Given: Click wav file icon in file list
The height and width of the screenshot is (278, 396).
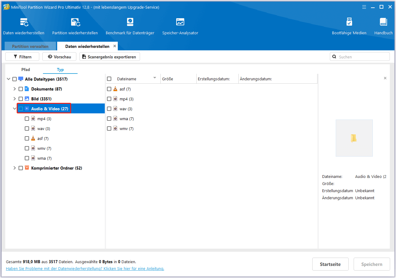Looking at the screenshot, I should point(115,109).
